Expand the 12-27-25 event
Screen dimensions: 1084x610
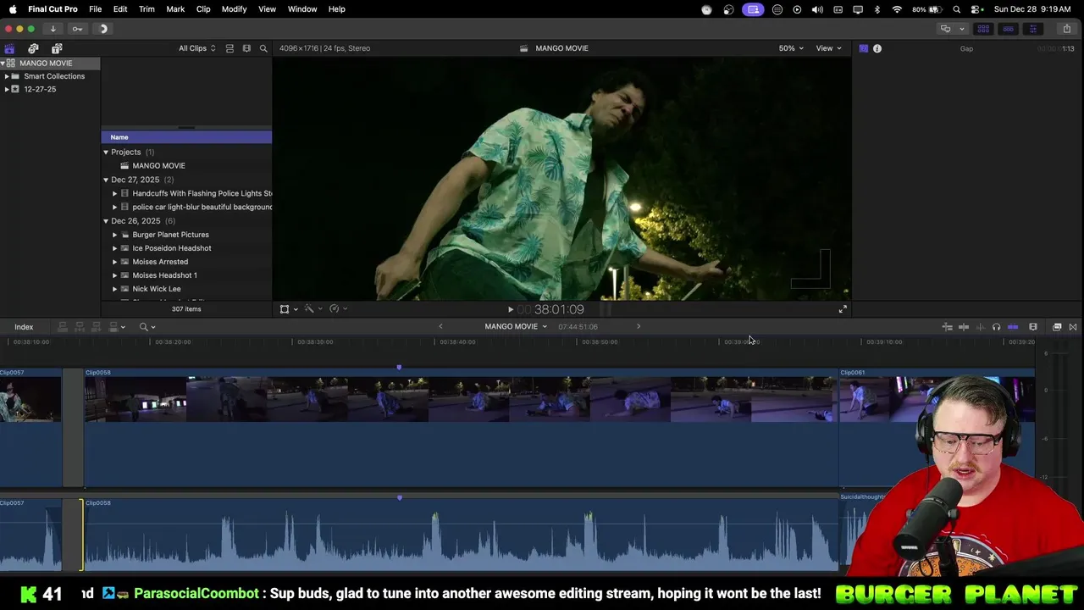tap(7, 89)
